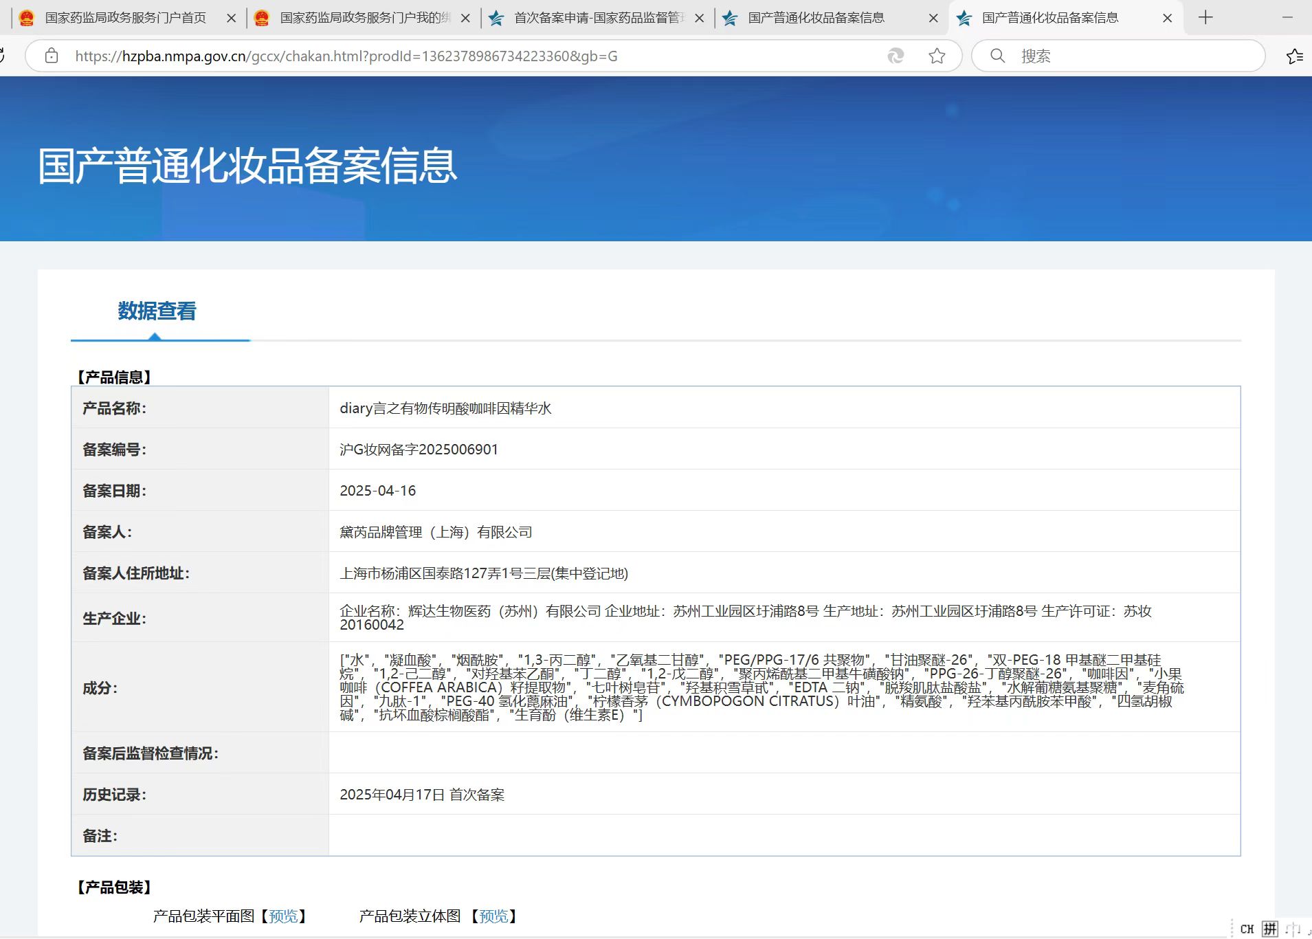Select the 数据查看 tab
This screenshot has height=939, width=1312.
pyautogui.click(x=157, y=311)
